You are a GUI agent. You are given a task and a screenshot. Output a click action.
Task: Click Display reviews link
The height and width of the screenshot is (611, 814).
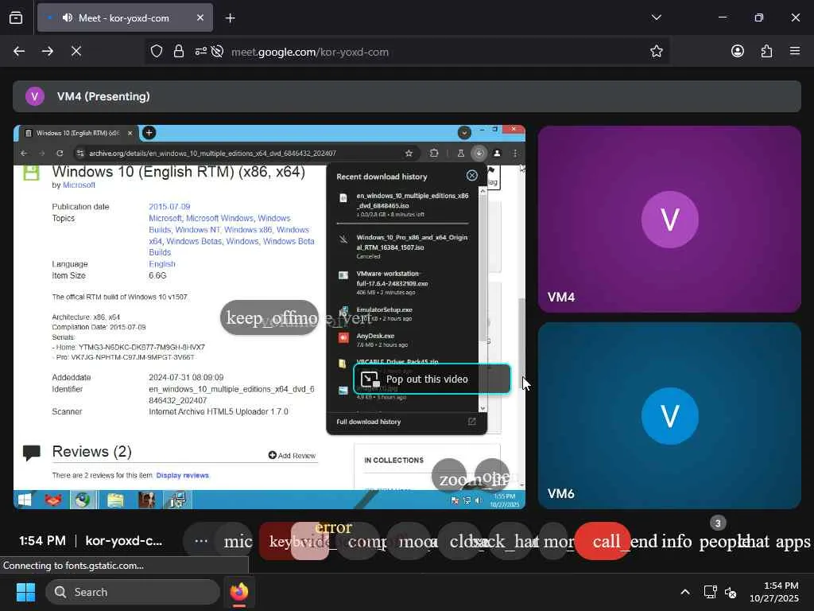182,476
